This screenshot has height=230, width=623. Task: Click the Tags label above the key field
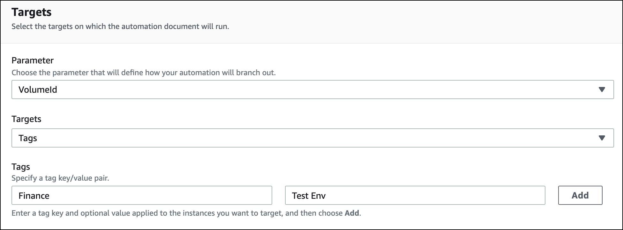(x=21, y=167)
